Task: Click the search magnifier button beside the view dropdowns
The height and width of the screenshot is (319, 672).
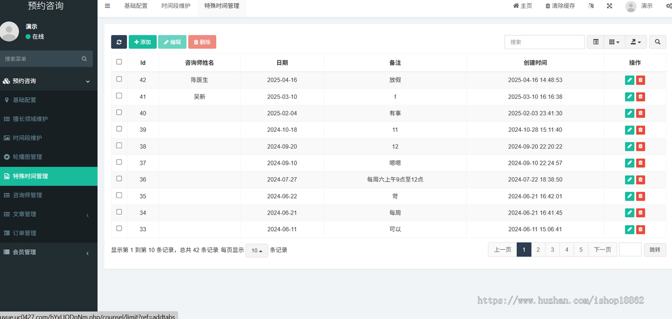Action: coord(657,42)
